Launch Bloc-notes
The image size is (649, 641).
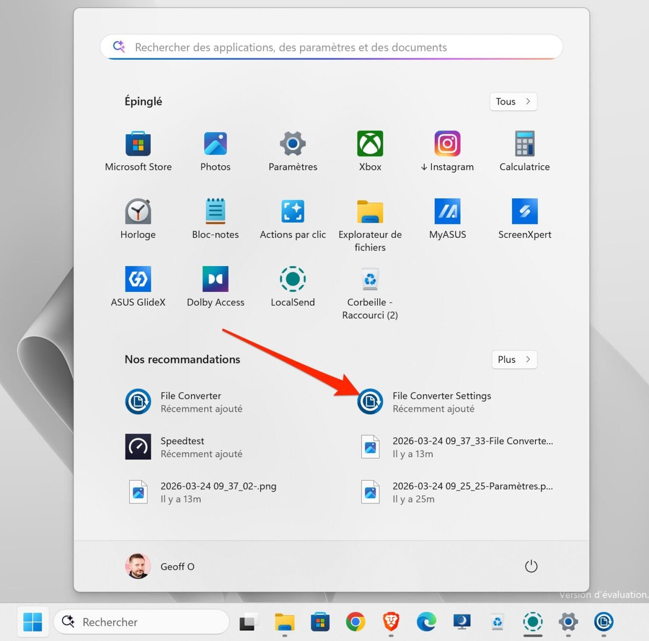point(215,219)
